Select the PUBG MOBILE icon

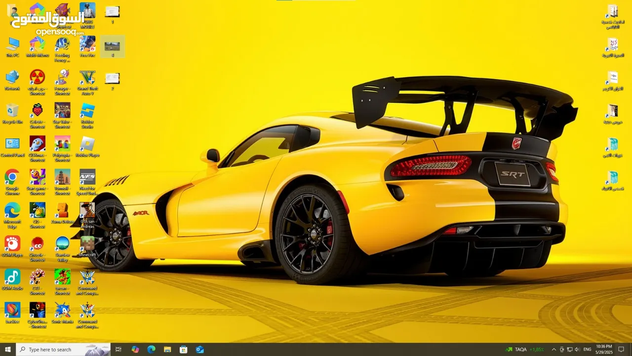tap(87, 15)
